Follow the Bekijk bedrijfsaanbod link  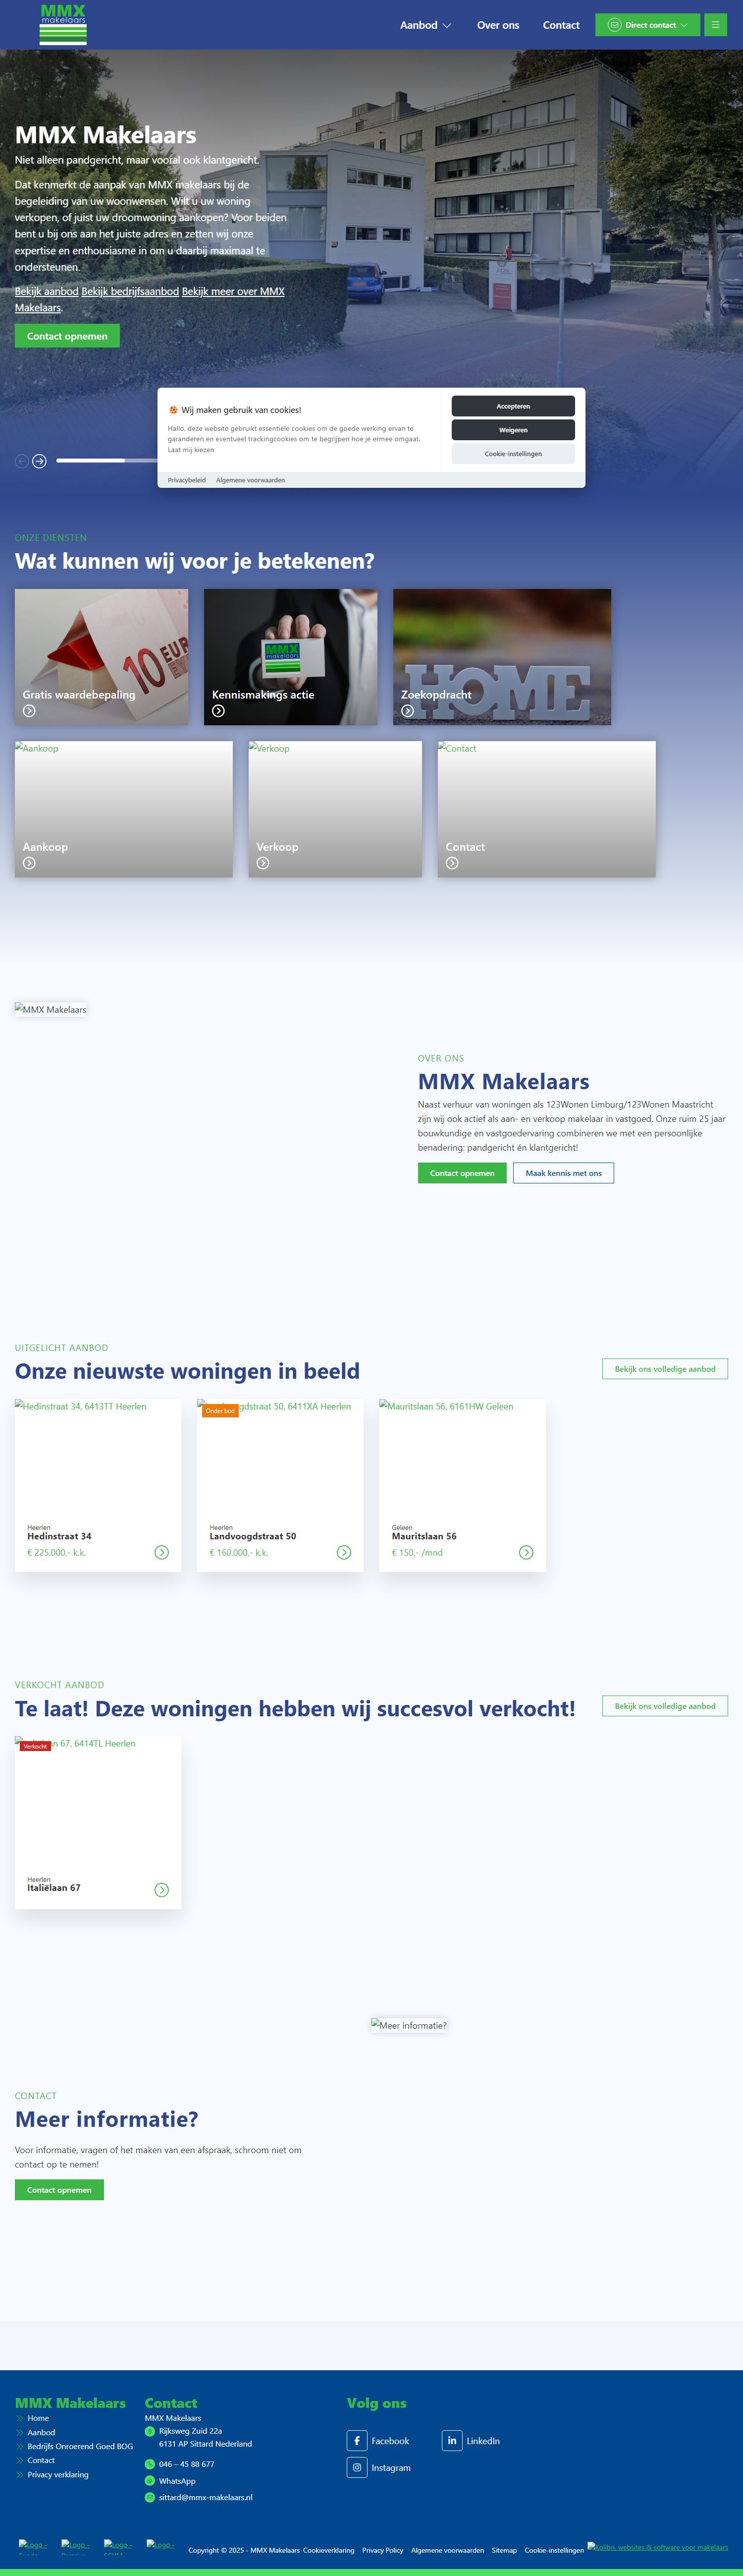(130, 291)
